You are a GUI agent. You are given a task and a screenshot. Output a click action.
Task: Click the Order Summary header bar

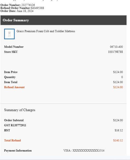point(63,20)
